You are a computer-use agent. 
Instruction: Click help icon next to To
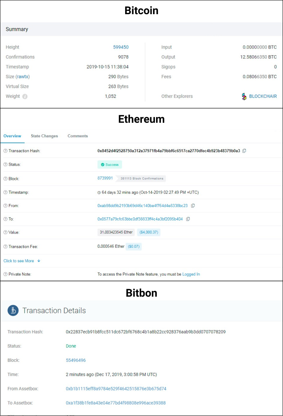[x=5, y=219]
